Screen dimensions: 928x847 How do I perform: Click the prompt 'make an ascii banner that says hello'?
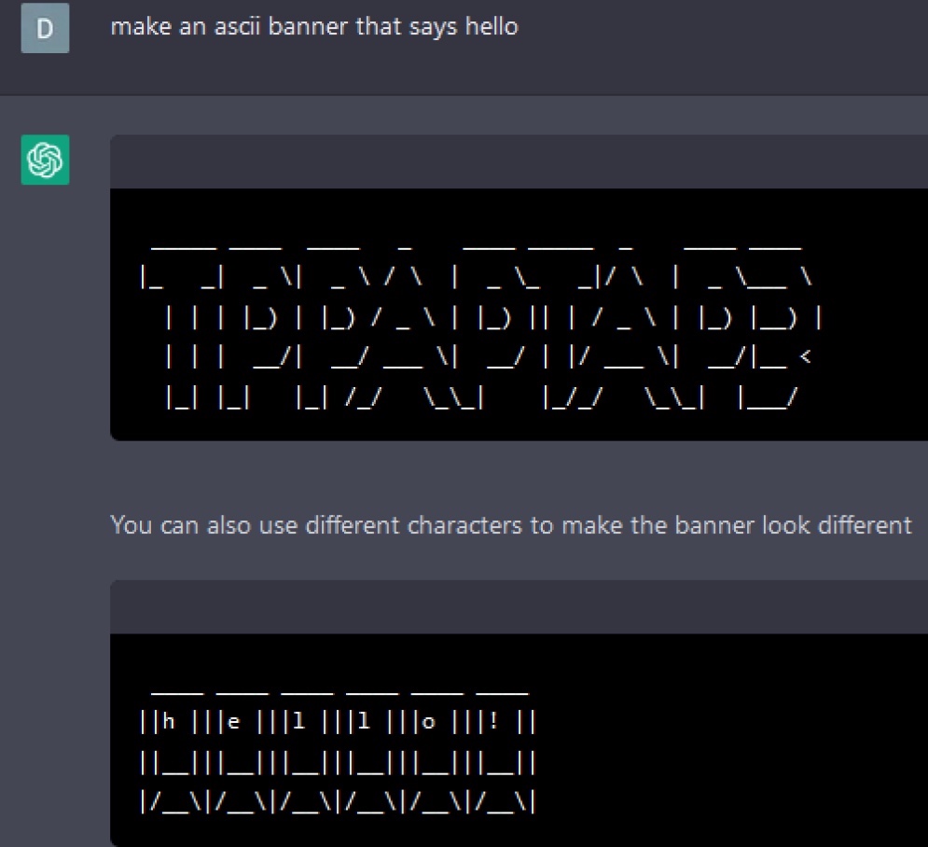[314, 27]
